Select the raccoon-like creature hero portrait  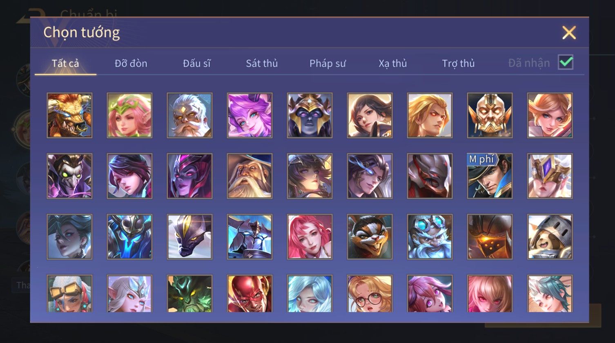(x=370, y=237)
